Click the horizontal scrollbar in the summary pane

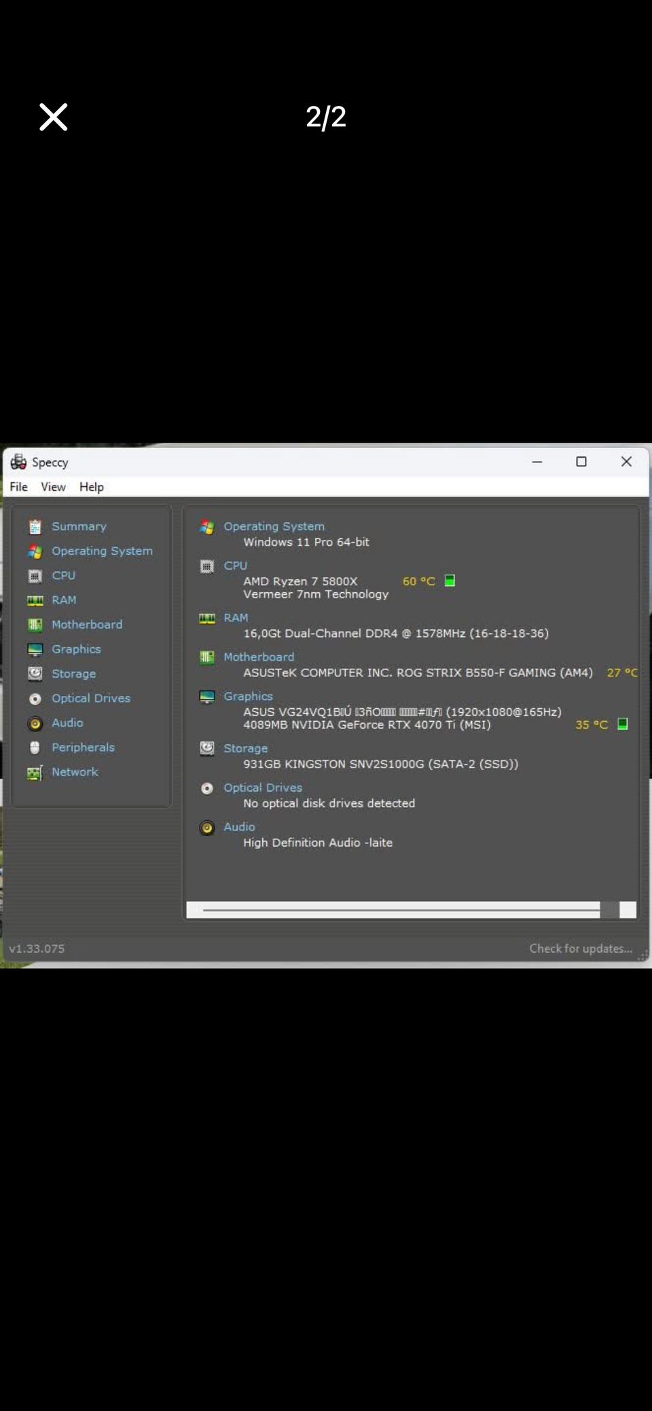pos(411,910)
